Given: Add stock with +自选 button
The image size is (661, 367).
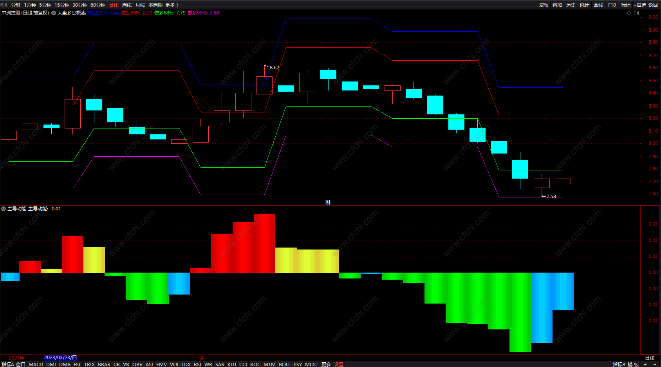Looking at the screenshot, I should 640,5.
